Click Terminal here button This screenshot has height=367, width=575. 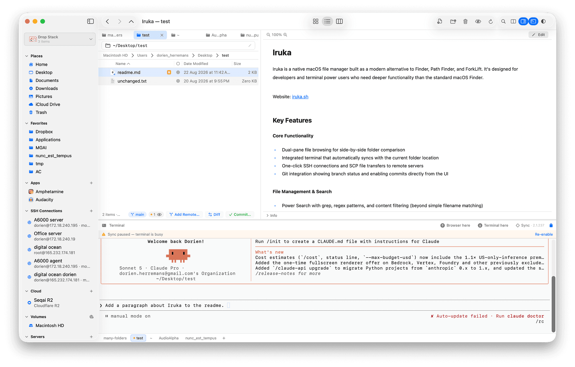(493, 226)
